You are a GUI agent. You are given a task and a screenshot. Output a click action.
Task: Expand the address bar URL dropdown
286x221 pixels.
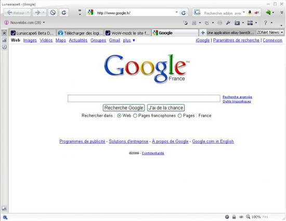(177, 12)
